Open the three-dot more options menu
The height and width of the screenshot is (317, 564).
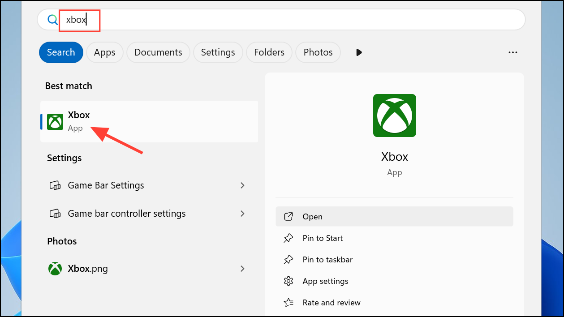[x=513, y=52]
